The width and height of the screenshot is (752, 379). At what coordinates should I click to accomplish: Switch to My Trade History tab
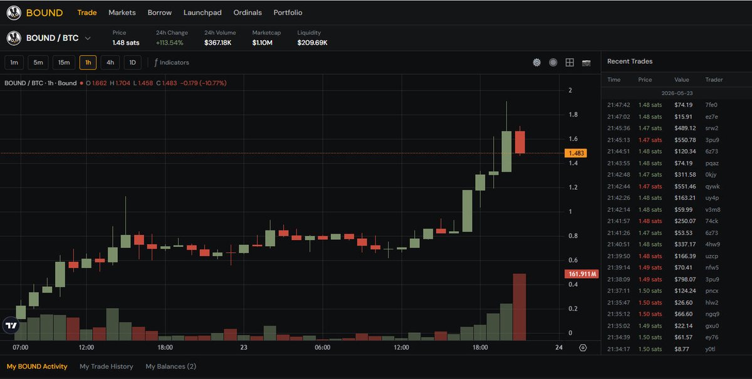click(x=107, y=366)
